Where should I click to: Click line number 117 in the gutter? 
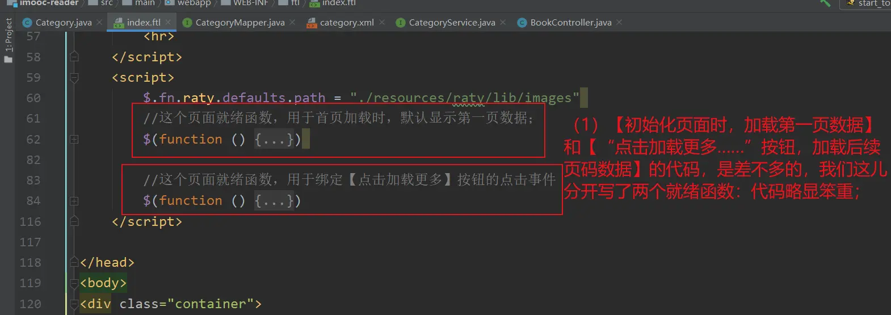coord(30,242)
